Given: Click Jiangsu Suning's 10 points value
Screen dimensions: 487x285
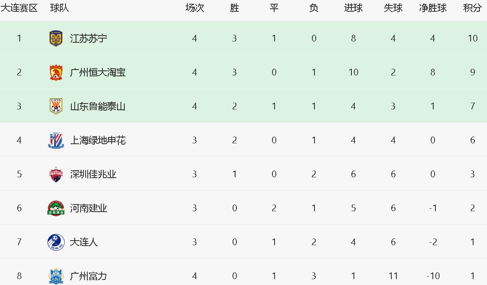Looking at the screenshot, I should [x=473, y=39].
